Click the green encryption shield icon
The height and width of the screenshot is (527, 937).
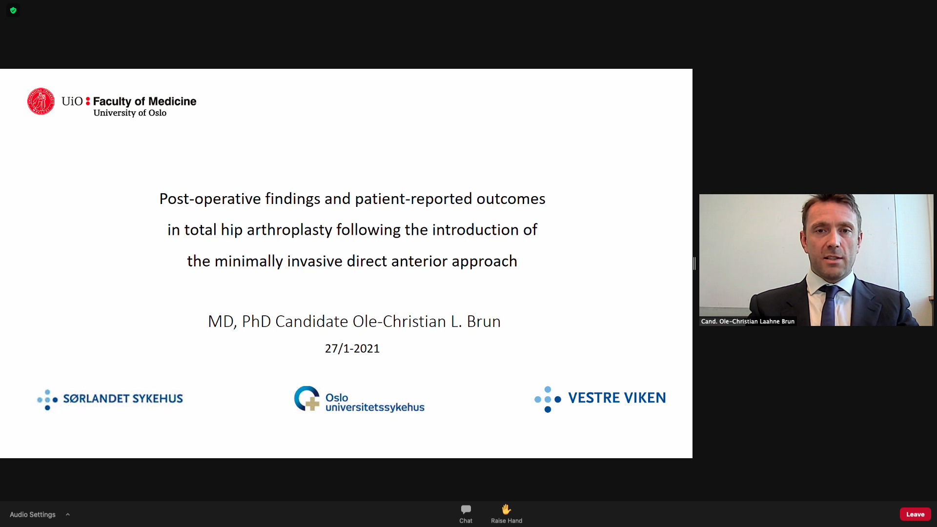[x=13, y=10]
